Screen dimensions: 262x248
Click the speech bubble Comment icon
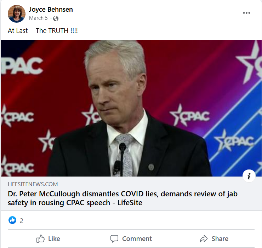click(114, 239)
